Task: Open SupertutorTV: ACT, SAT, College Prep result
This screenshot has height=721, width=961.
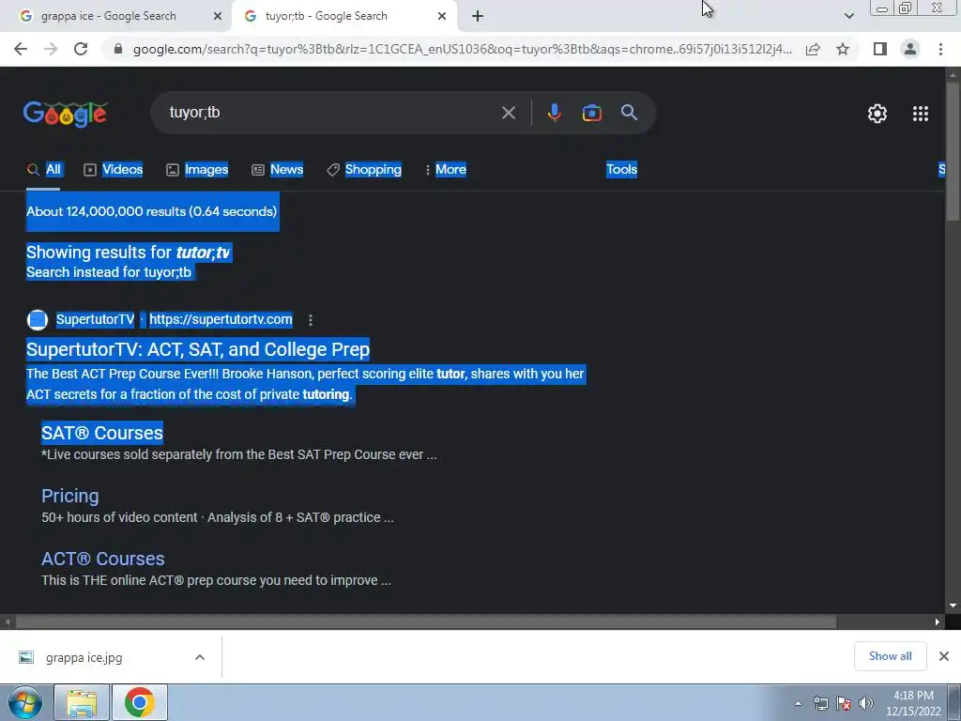Action: click(x=198, y=349)
